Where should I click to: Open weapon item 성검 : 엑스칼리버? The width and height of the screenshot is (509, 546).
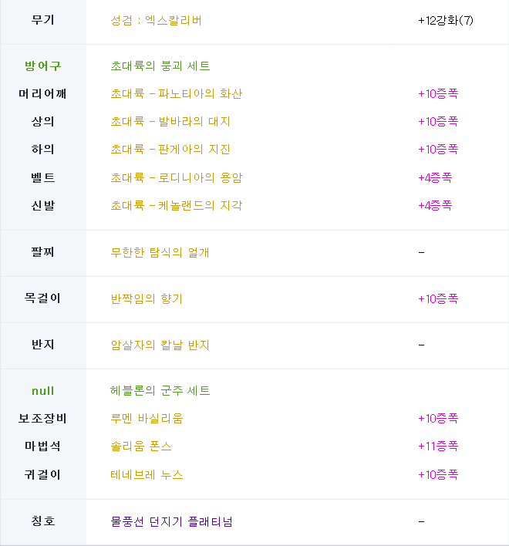click(x=156, y=21)
